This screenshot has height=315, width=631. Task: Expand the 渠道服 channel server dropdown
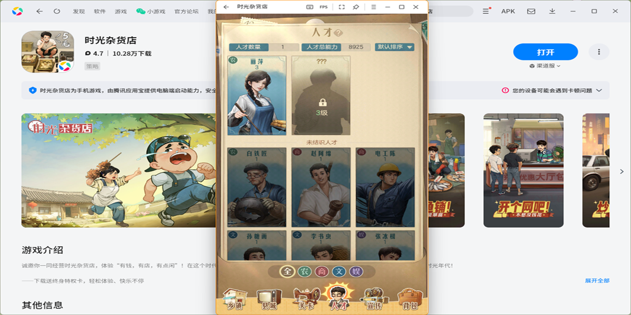click(545, 66)
